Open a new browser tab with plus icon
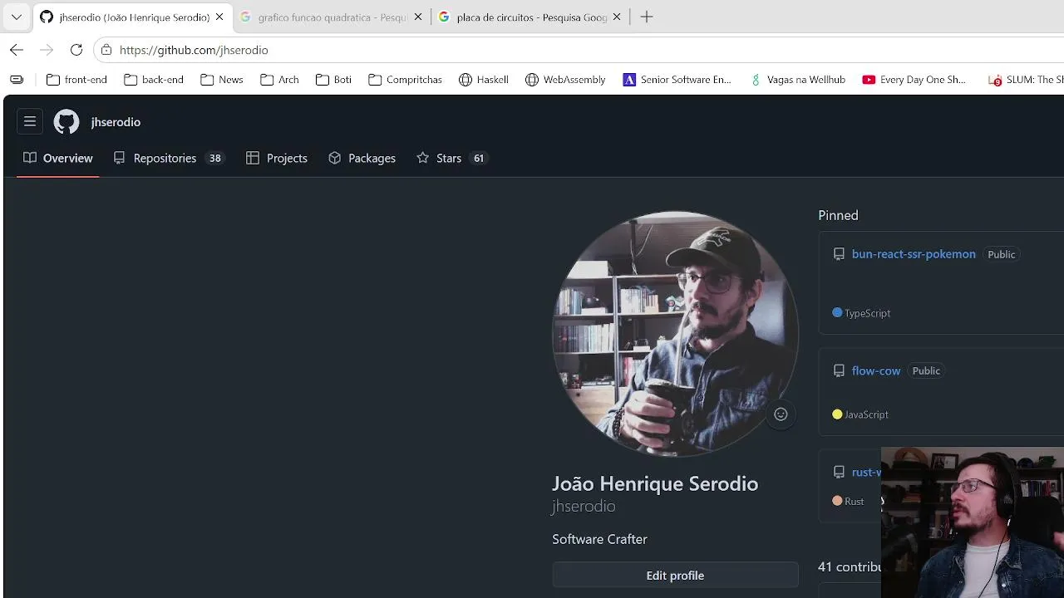 (647, 17)
